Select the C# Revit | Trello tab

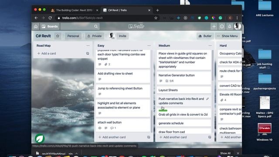[127, 10]
